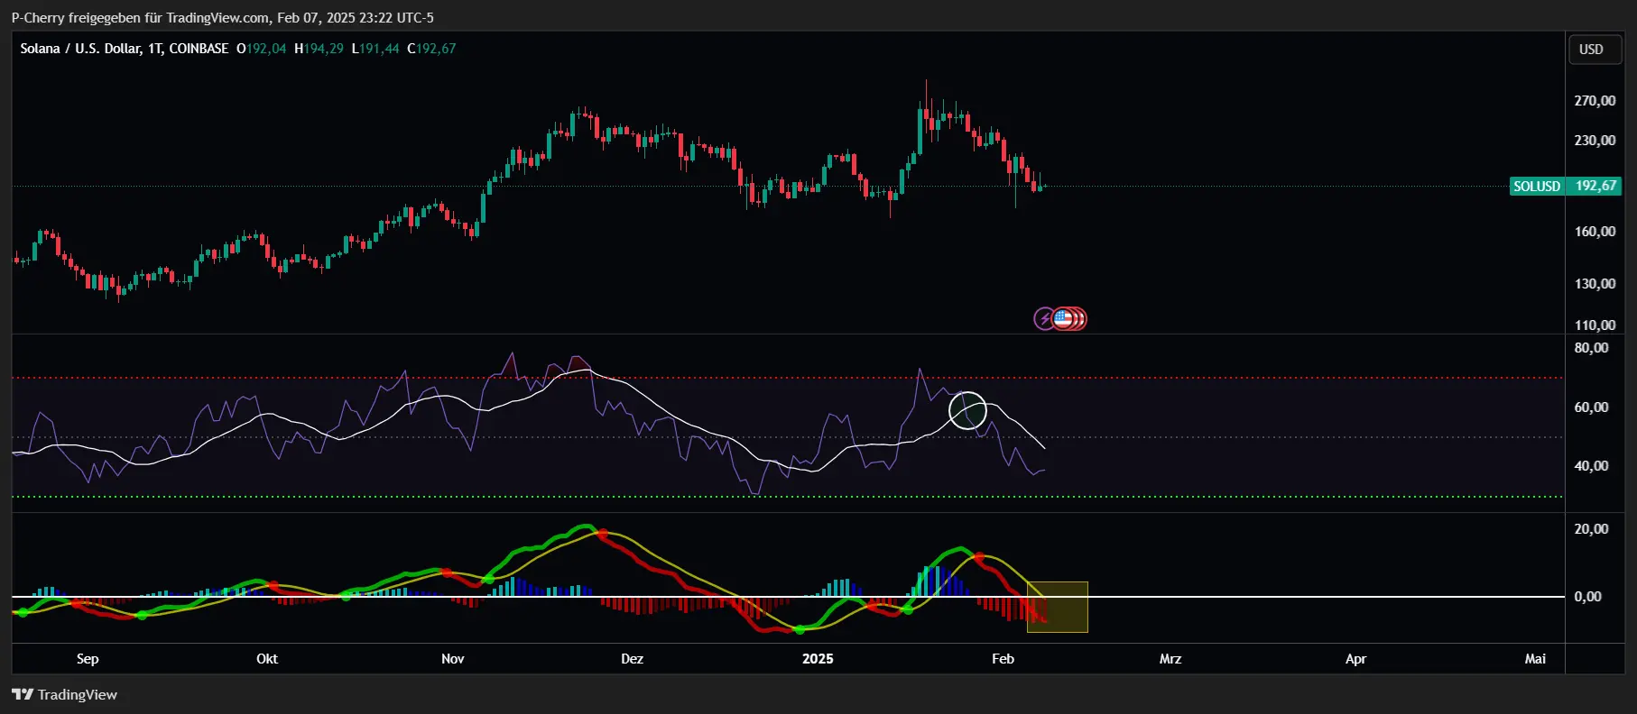
Task: Click the open value O192,04
Action: pos(262,49)
